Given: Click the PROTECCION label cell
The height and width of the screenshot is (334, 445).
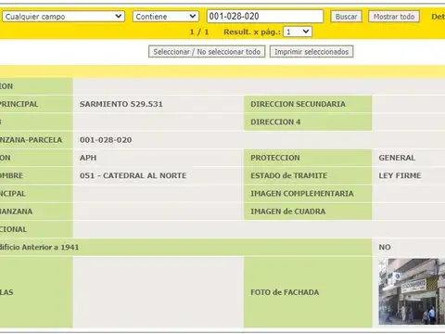Looking at the screenshot, I should pyautogui.click(x=308, y=158).
